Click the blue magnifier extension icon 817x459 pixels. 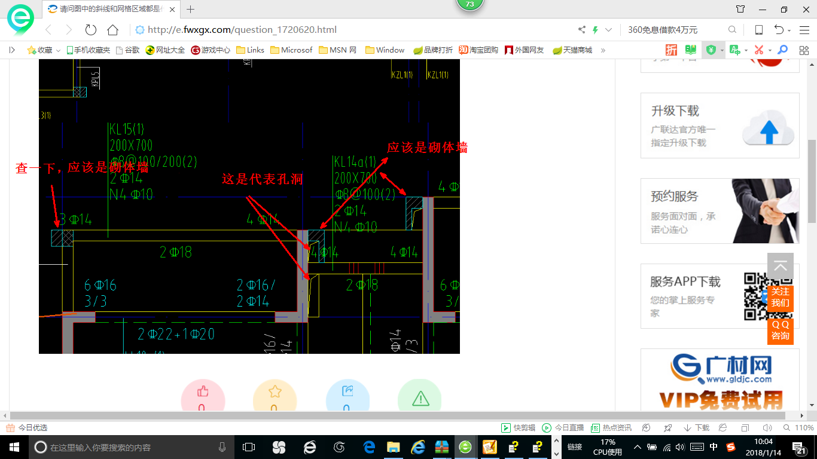tap(782, 50)
